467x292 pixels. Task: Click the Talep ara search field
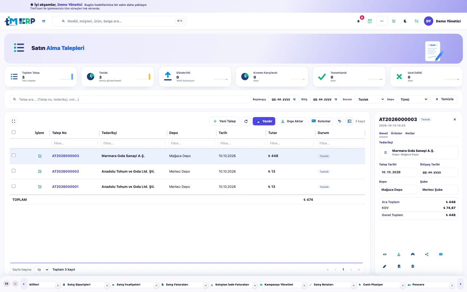[130, 99]
